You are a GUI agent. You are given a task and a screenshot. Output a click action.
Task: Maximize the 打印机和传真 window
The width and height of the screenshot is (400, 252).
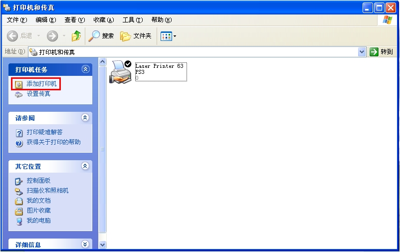pos(379,8)
